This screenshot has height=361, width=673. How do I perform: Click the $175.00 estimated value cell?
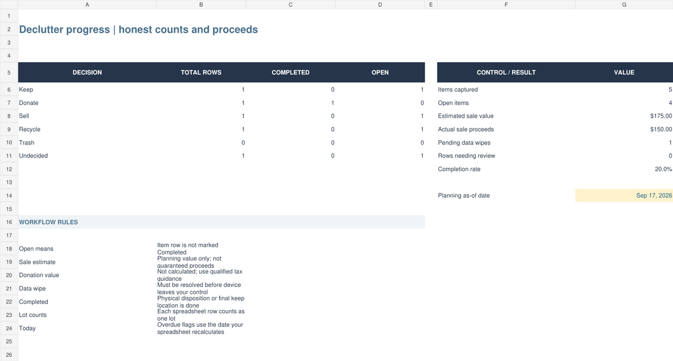[x=624, y=116]
